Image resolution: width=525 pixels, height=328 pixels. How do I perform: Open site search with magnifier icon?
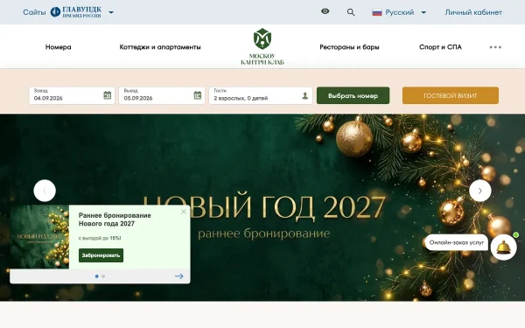tap(351, 12)
